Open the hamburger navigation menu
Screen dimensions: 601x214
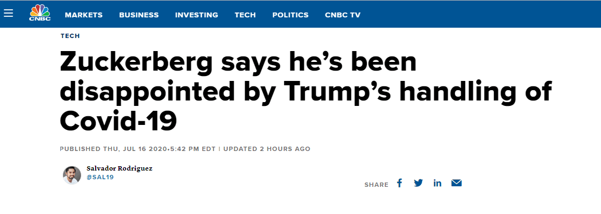9,14
